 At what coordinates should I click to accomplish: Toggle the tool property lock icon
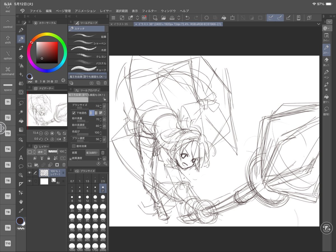coord(104,99)
